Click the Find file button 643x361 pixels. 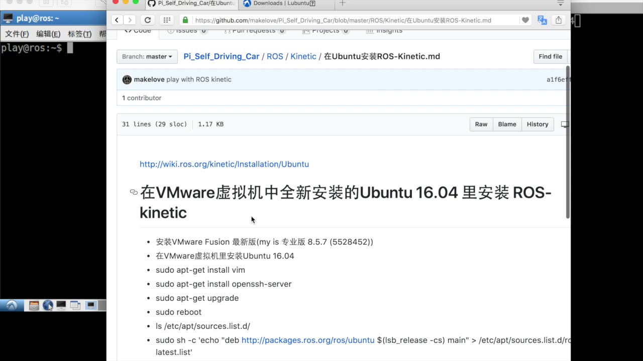click(x=551, y=57)
